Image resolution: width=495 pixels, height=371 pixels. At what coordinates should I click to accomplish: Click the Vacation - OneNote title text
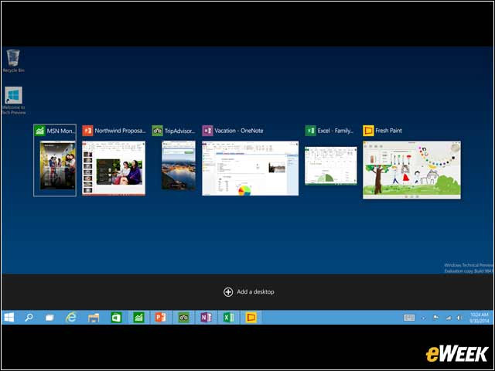point(239,131)
